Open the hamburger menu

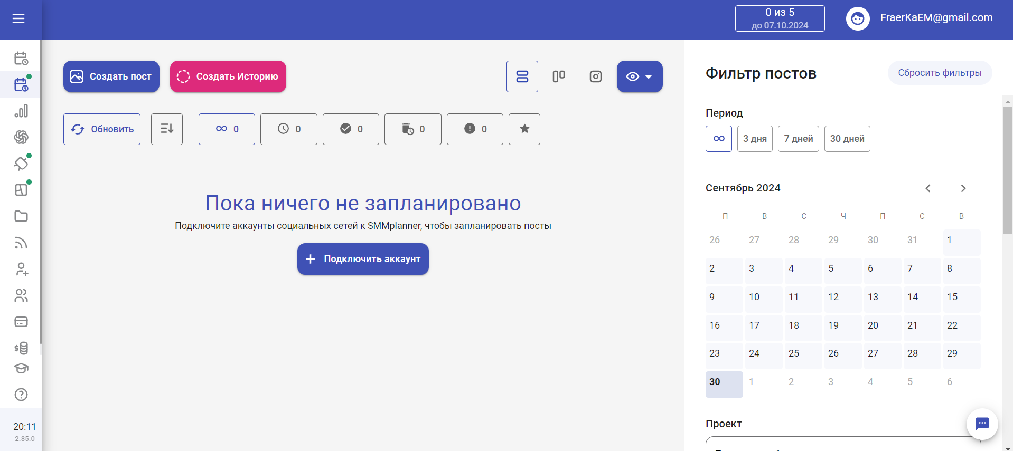coord(18,19)
